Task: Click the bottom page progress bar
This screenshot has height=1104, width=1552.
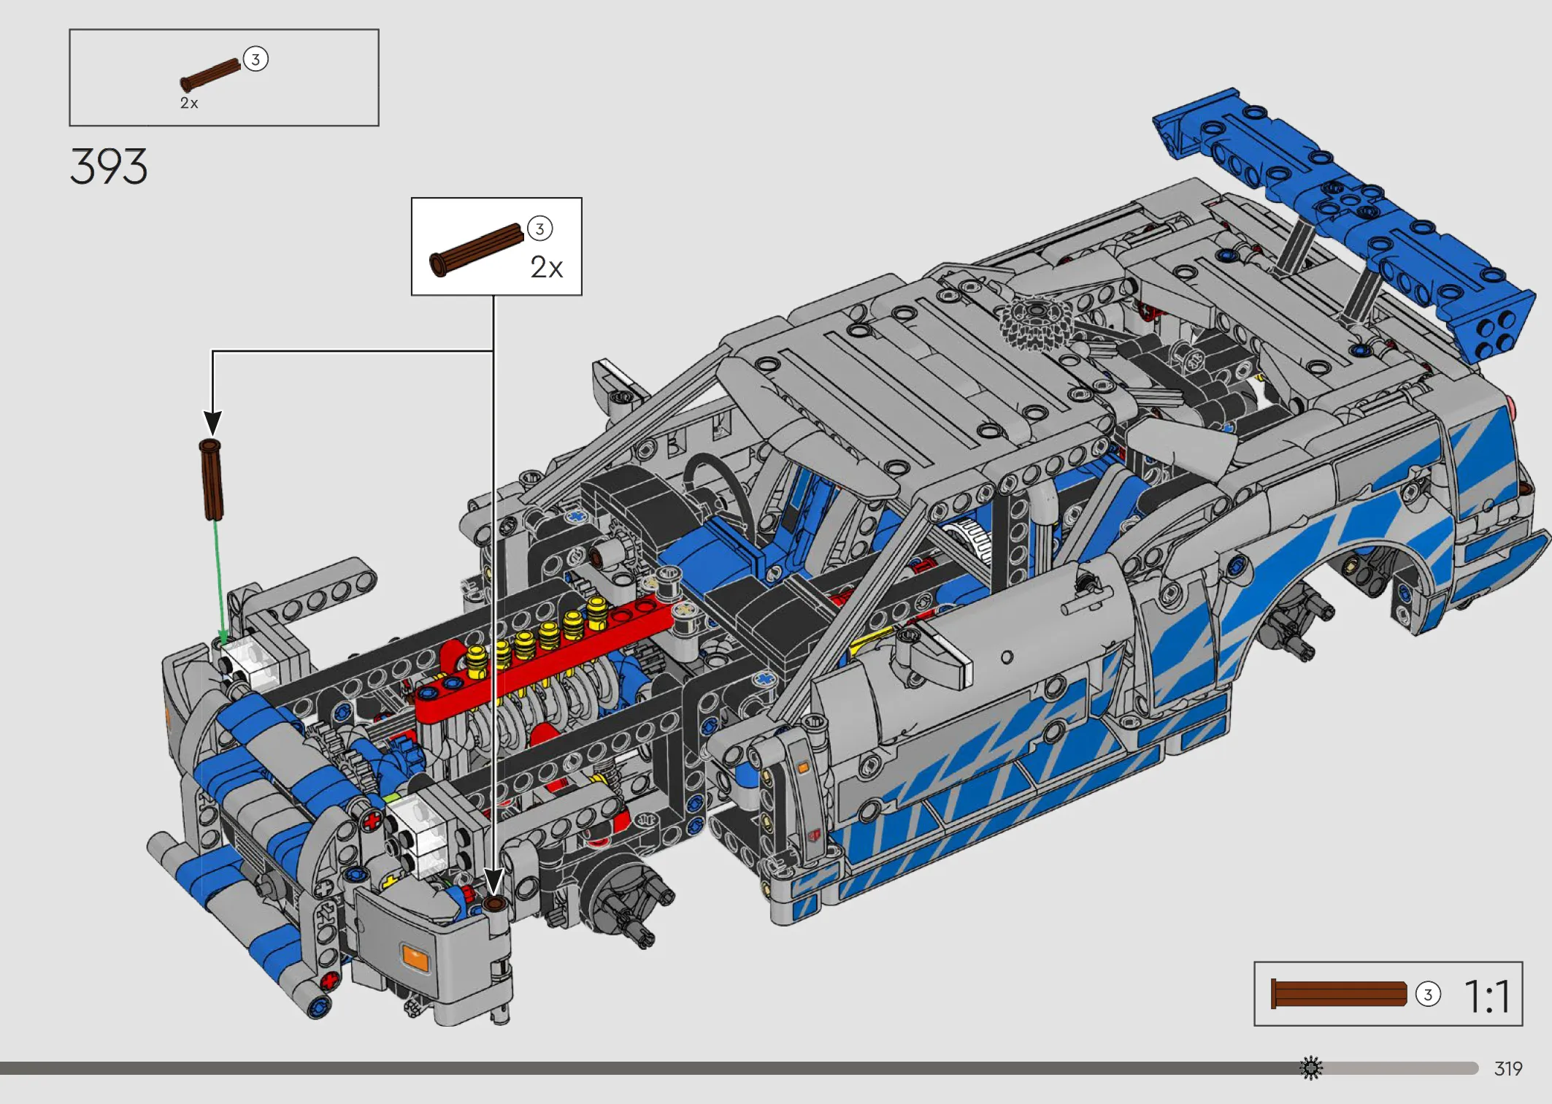Action: coord(739,1068)
